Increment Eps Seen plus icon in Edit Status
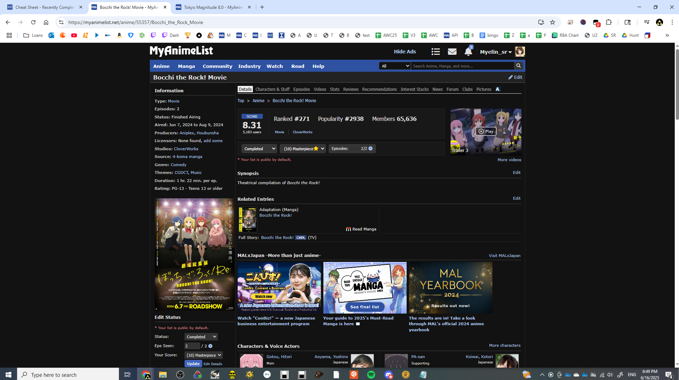This screenshot has height=380, width=679. (210, 346)
